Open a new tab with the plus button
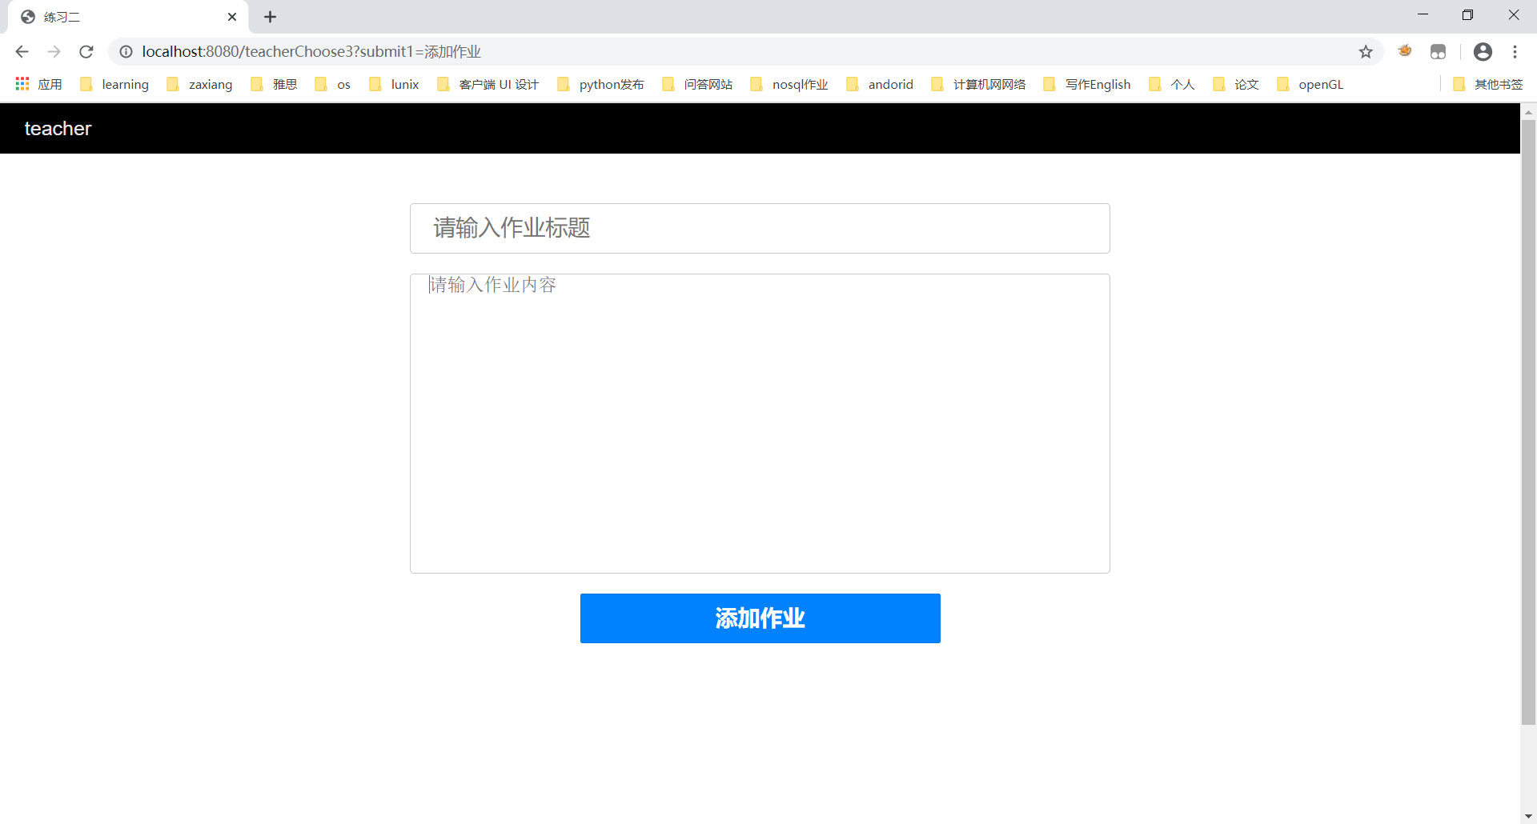Screen dimensions: 1537x824 pyautogui.click(x=270, y=16)
